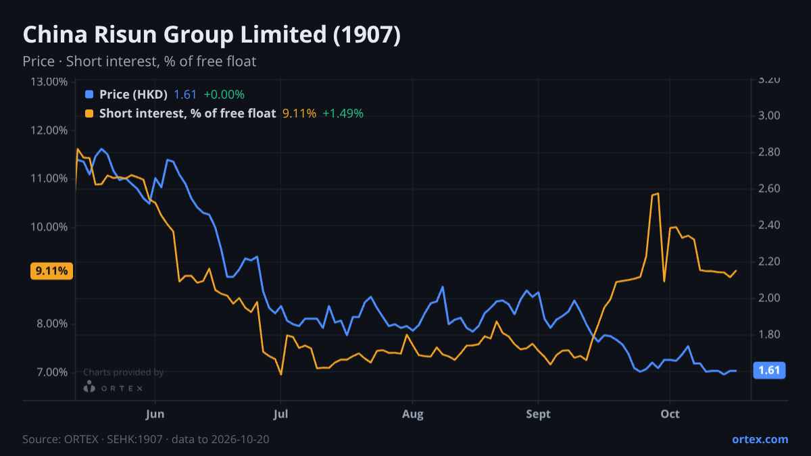Viewport: 811px width, 456px height.
Task: Click the subtitle Price · Short interest, % of free float
Action: point(139,61)
